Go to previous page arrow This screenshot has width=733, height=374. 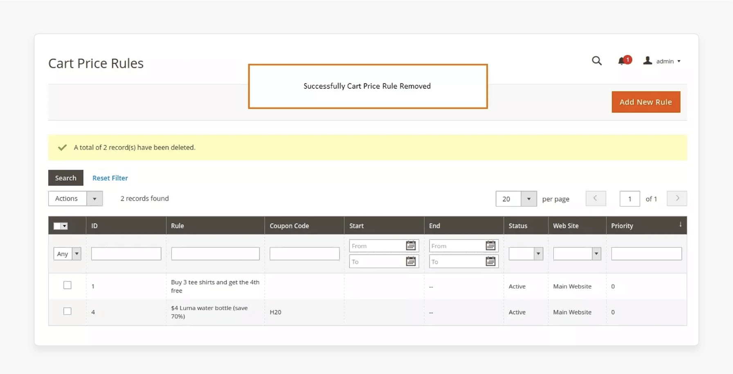596,198
